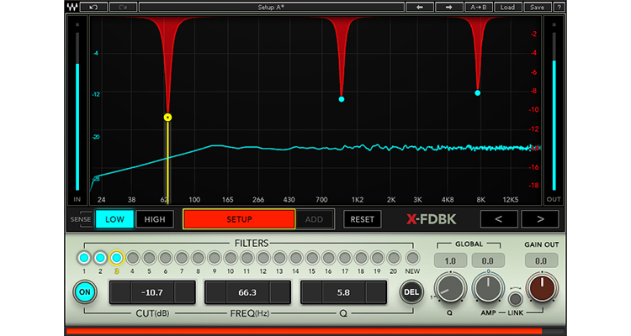Click the Waves logo icon

point(78,7)
